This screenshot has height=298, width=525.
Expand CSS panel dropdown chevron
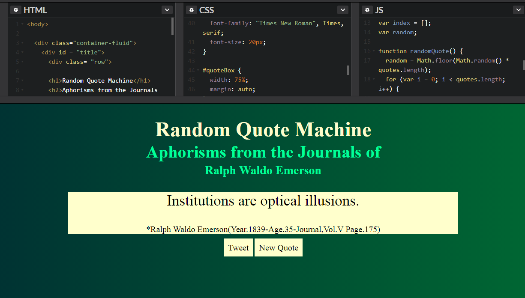pos(343,10)
